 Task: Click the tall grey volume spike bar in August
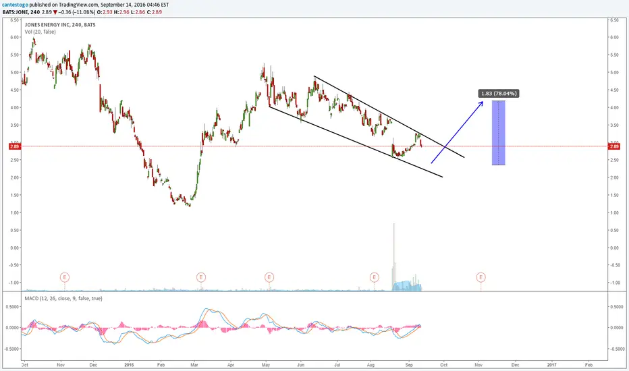coord(394,257)
